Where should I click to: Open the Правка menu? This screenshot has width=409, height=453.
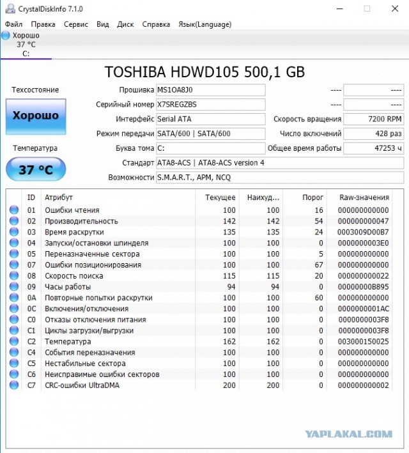43,24
